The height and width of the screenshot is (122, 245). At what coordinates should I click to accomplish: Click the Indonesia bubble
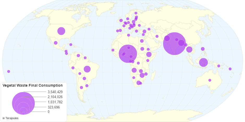tap(203, 62)
